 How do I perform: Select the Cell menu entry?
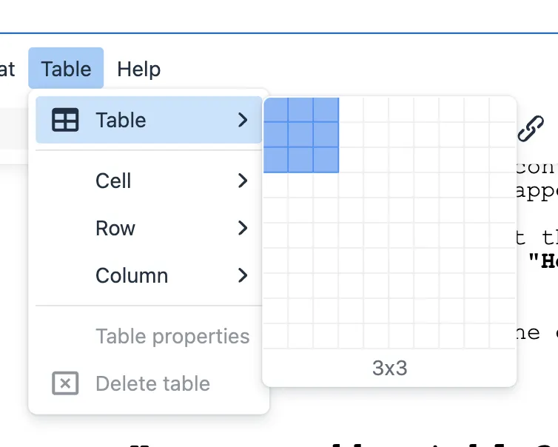tap(113, 181)
